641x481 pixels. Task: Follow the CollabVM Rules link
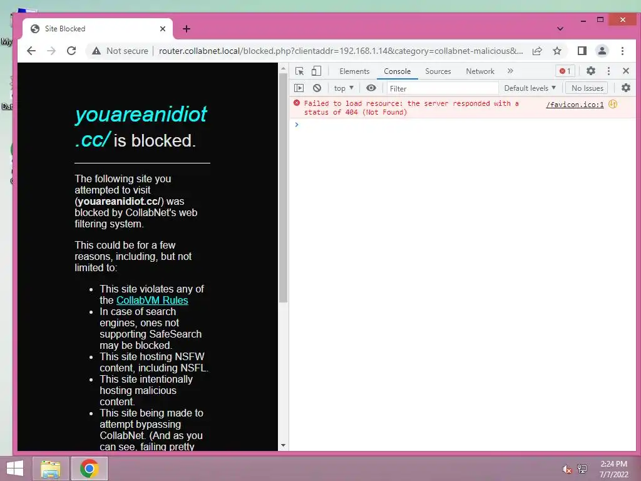tap(152, 300)
